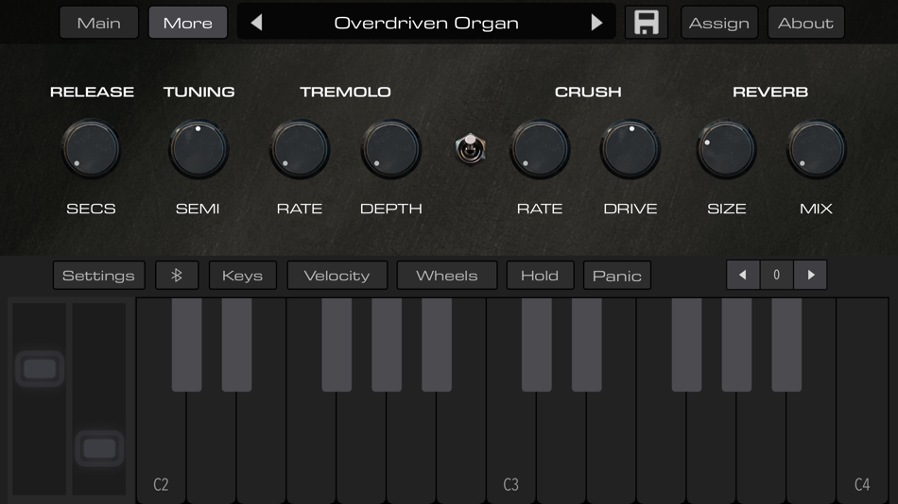
Task: Play the D3 white key
Action: (561, 446)
